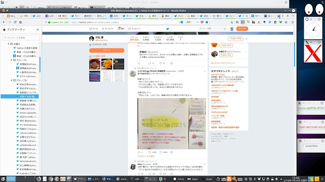The width and height of the screenshot is (325, 182).
Task: Open the Twitter メッセージ nav item
Action: (x=134, y=29)
